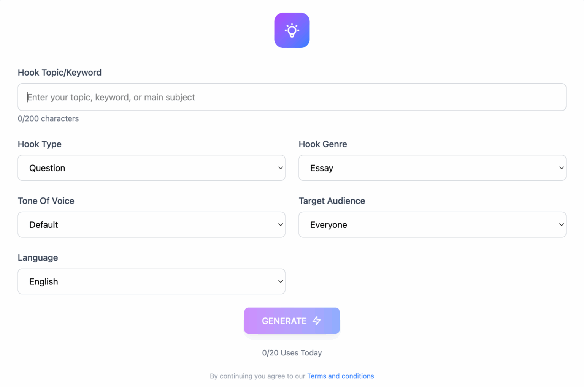Click the lightning bolt icon in GENERATE button
This screenshot has height=387, width=584.
[317, 321]
